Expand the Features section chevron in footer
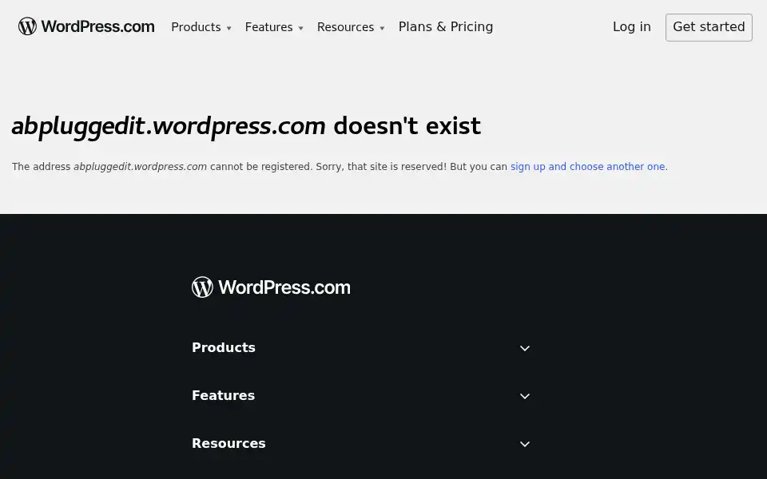 click(x=524, y=397)
